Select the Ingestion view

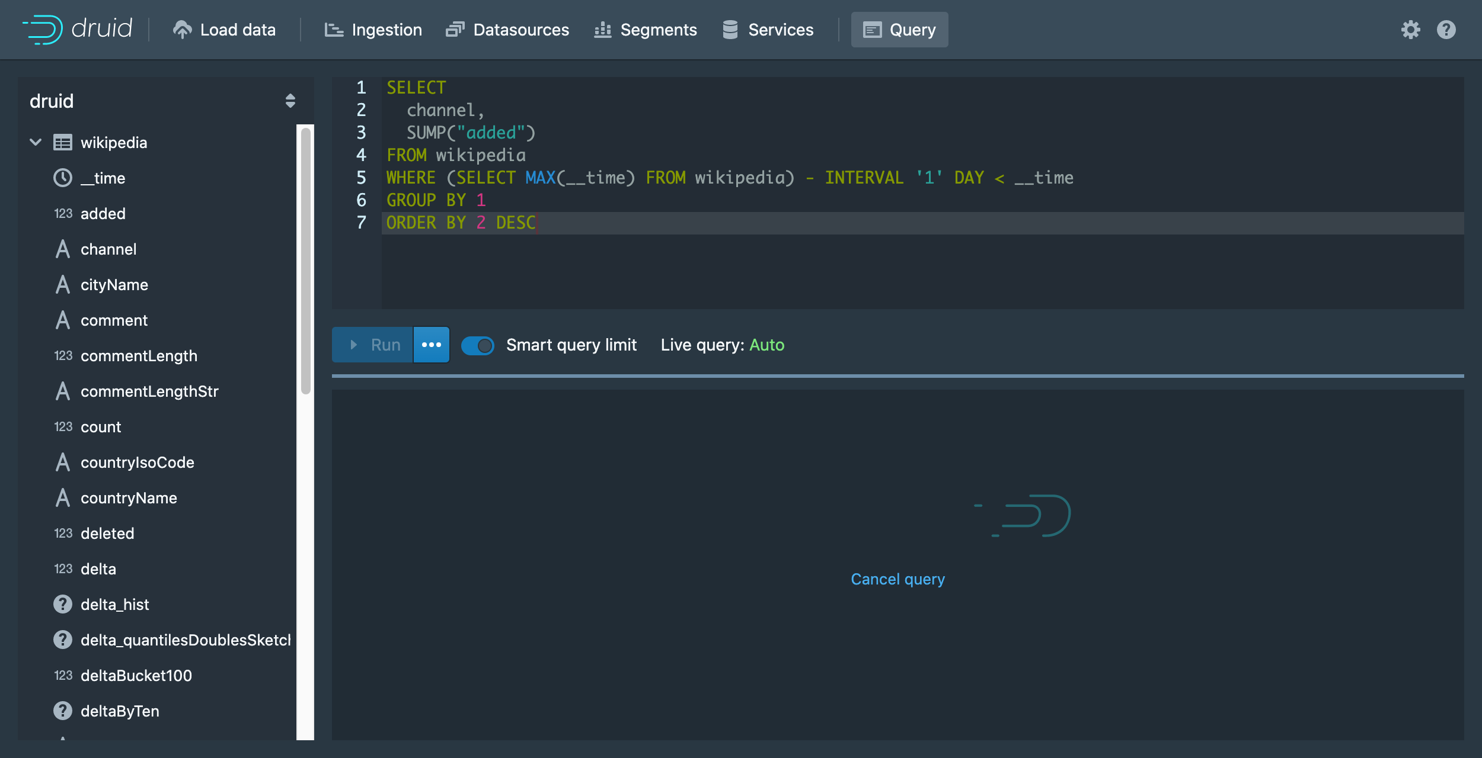click(x=373, y=30)
